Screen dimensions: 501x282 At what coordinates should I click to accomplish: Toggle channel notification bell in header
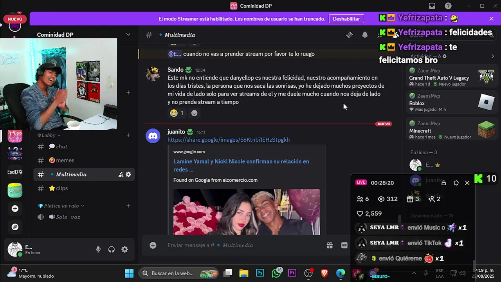(365, 35)
